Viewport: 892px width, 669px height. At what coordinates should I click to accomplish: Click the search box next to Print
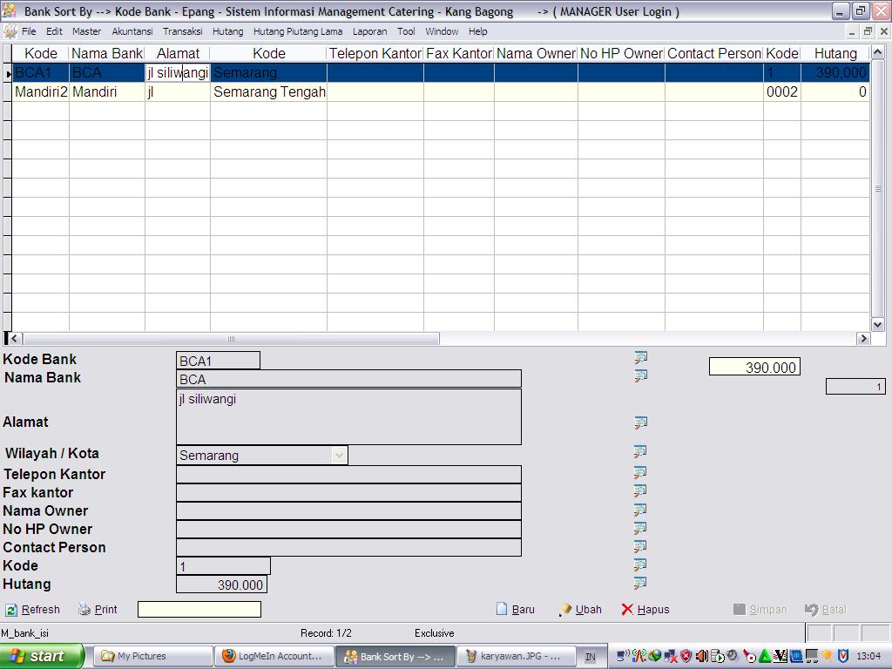[199, 610]
